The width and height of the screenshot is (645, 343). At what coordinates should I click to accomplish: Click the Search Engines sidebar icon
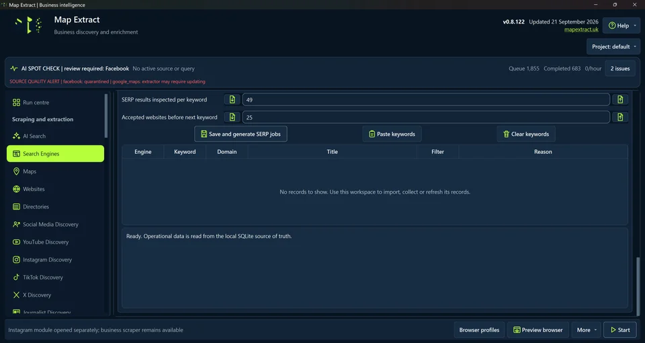pyautogui.click(x=16, y=153)
